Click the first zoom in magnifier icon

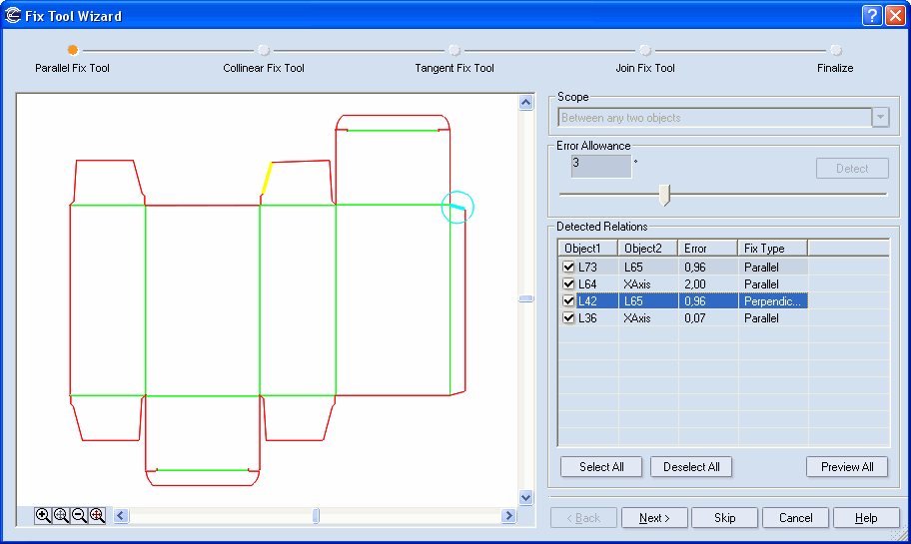tap(43, 515)
